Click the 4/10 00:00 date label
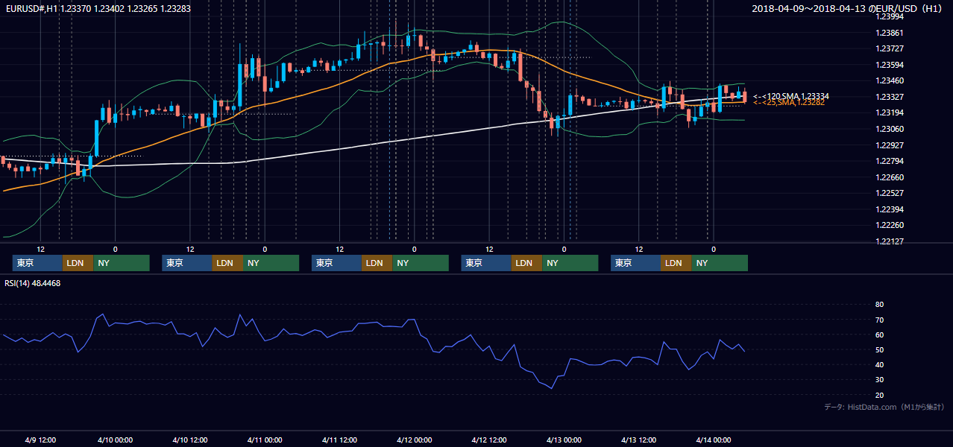This screenshot has width=953, height=447. tap(115, 440)
